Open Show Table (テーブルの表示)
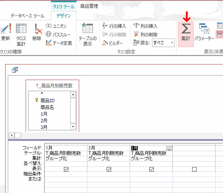 [88, 35]
